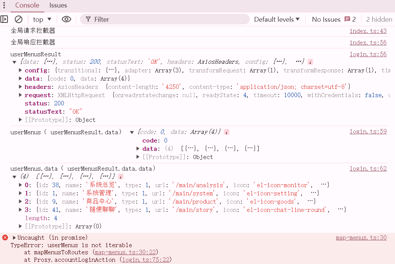The width and height of the screenshot is (395, 264).
Task: Click the '/main/analysis' url value
Action: 199,185
